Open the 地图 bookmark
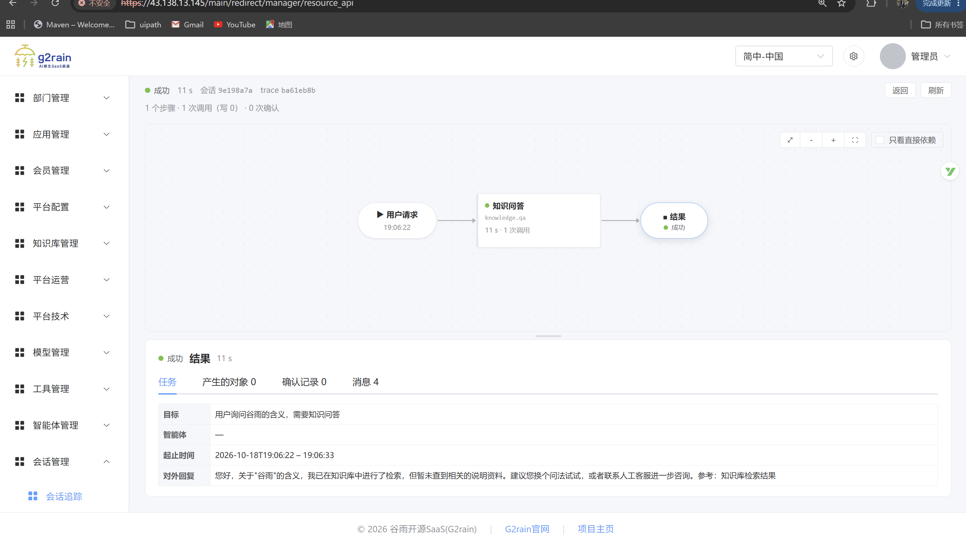966x537 pixels. (279, 24)
